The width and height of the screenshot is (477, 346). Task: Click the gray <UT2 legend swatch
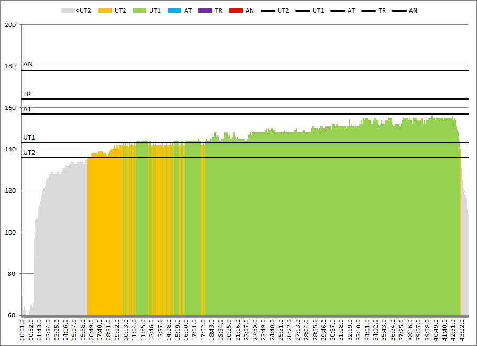(68, 10)
